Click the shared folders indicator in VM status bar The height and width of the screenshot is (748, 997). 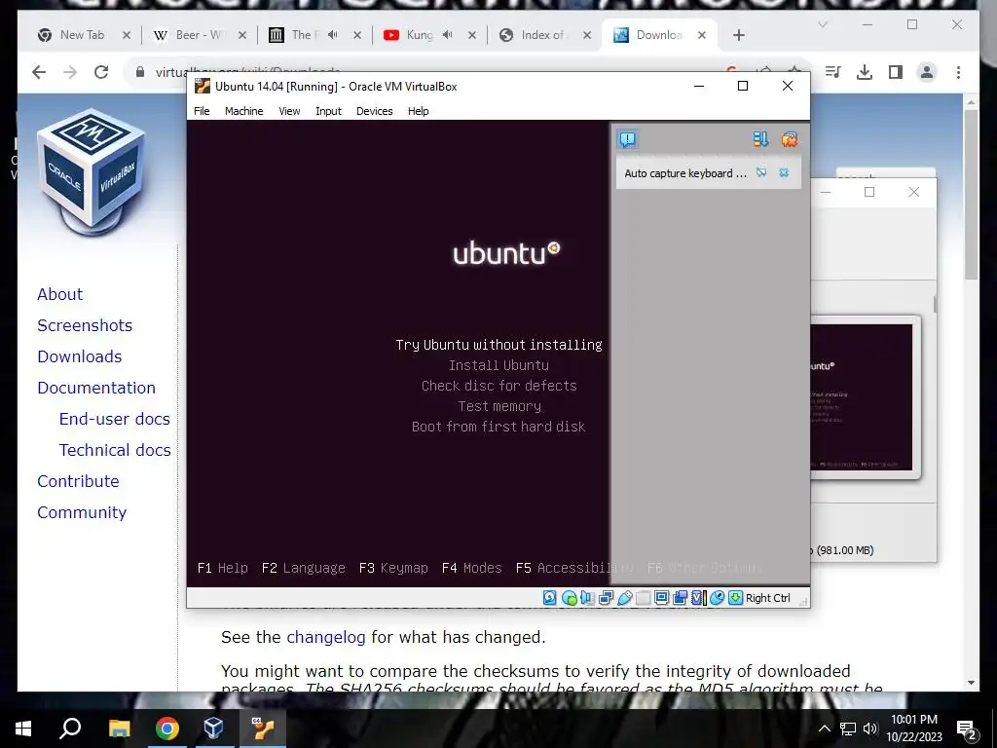(x=644, y=598)
